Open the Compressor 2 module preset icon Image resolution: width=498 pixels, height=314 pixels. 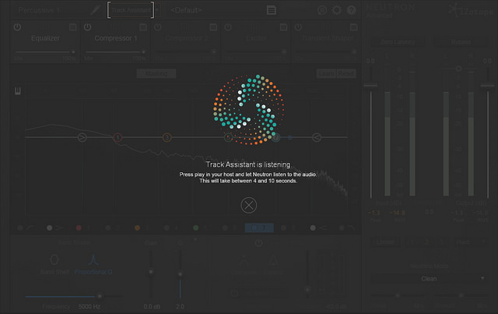coord(213,27)
